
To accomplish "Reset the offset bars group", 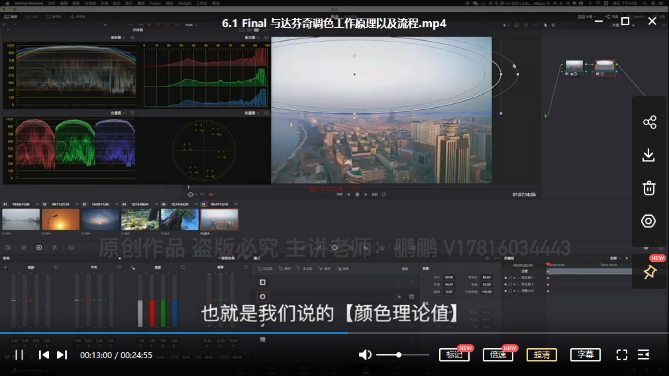I will tap(246, 267).
